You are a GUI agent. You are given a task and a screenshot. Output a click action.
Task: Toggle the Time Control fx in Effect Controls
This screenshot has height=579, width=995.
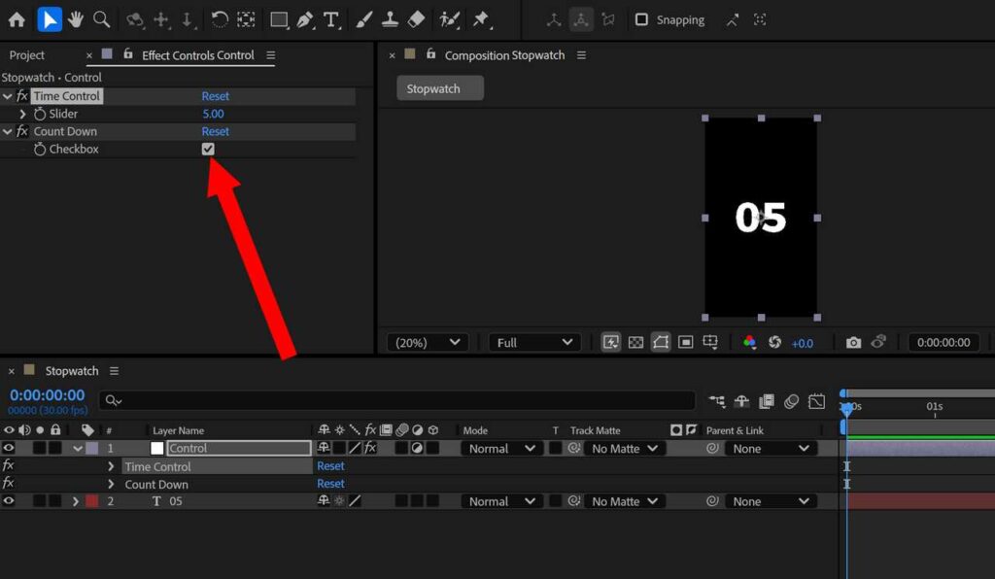click(22, 96)
